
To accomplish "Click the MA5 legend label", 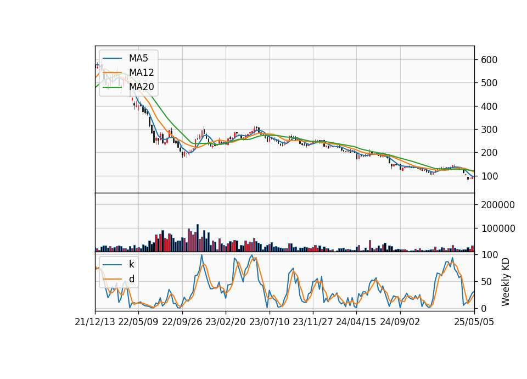I will click(x=138, y=58).
